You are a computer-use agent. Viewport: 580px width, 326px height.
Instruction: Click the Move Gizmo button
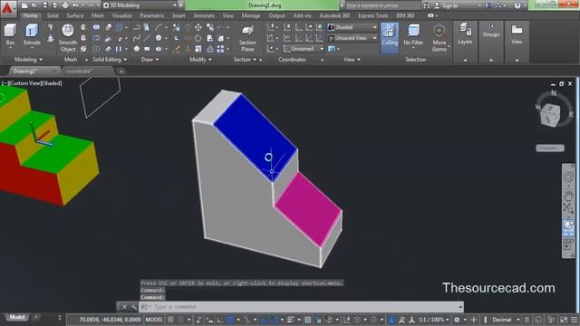(x=439, y=38)
